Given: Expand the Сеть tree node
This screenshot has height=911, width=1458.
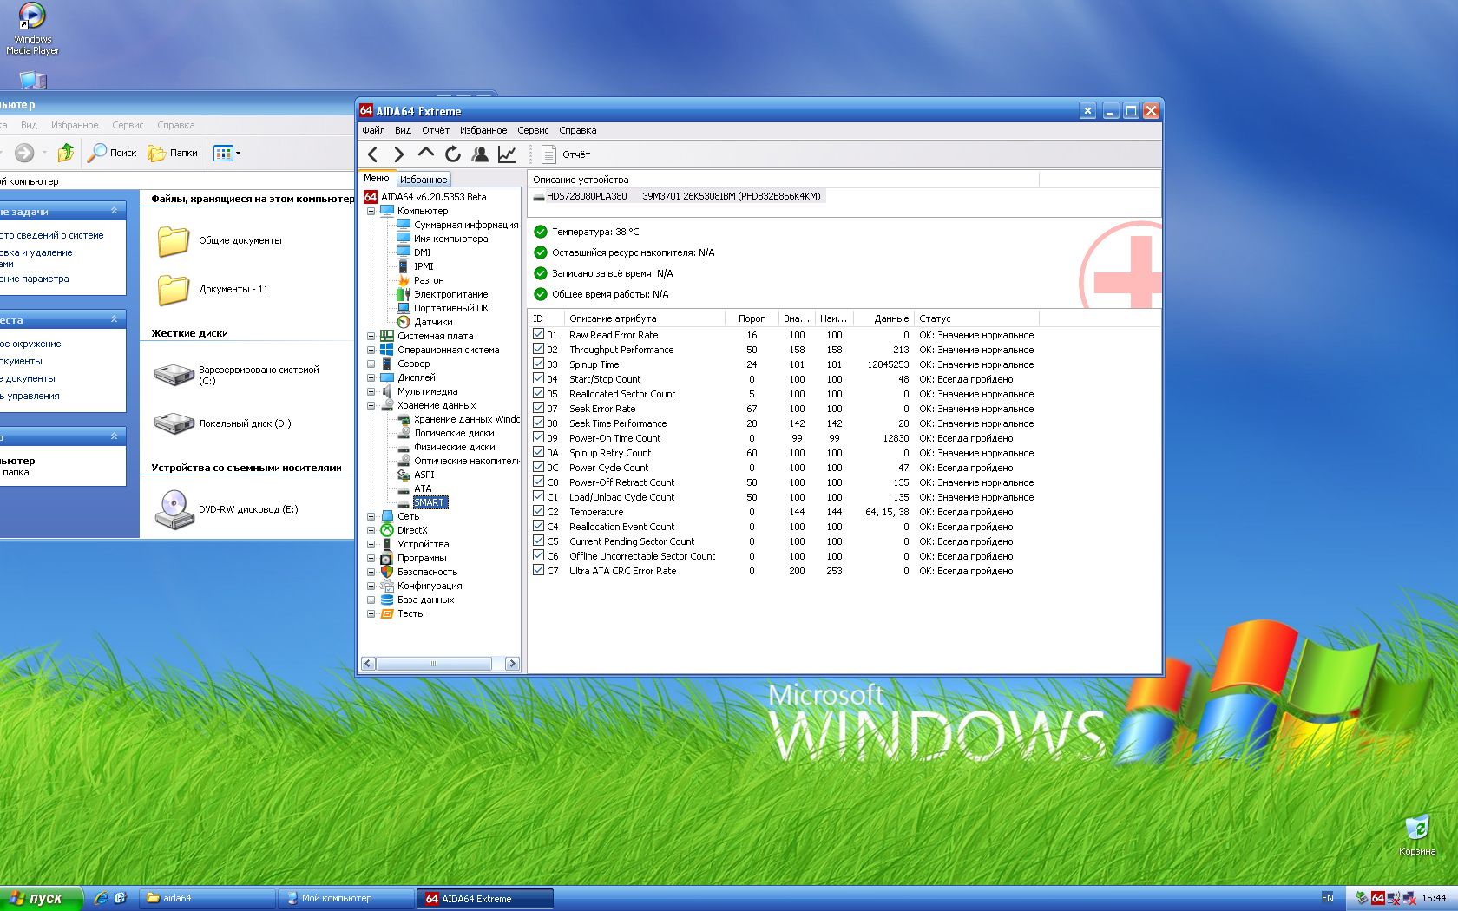Looking at the screenshot, I should pos(371,516).
